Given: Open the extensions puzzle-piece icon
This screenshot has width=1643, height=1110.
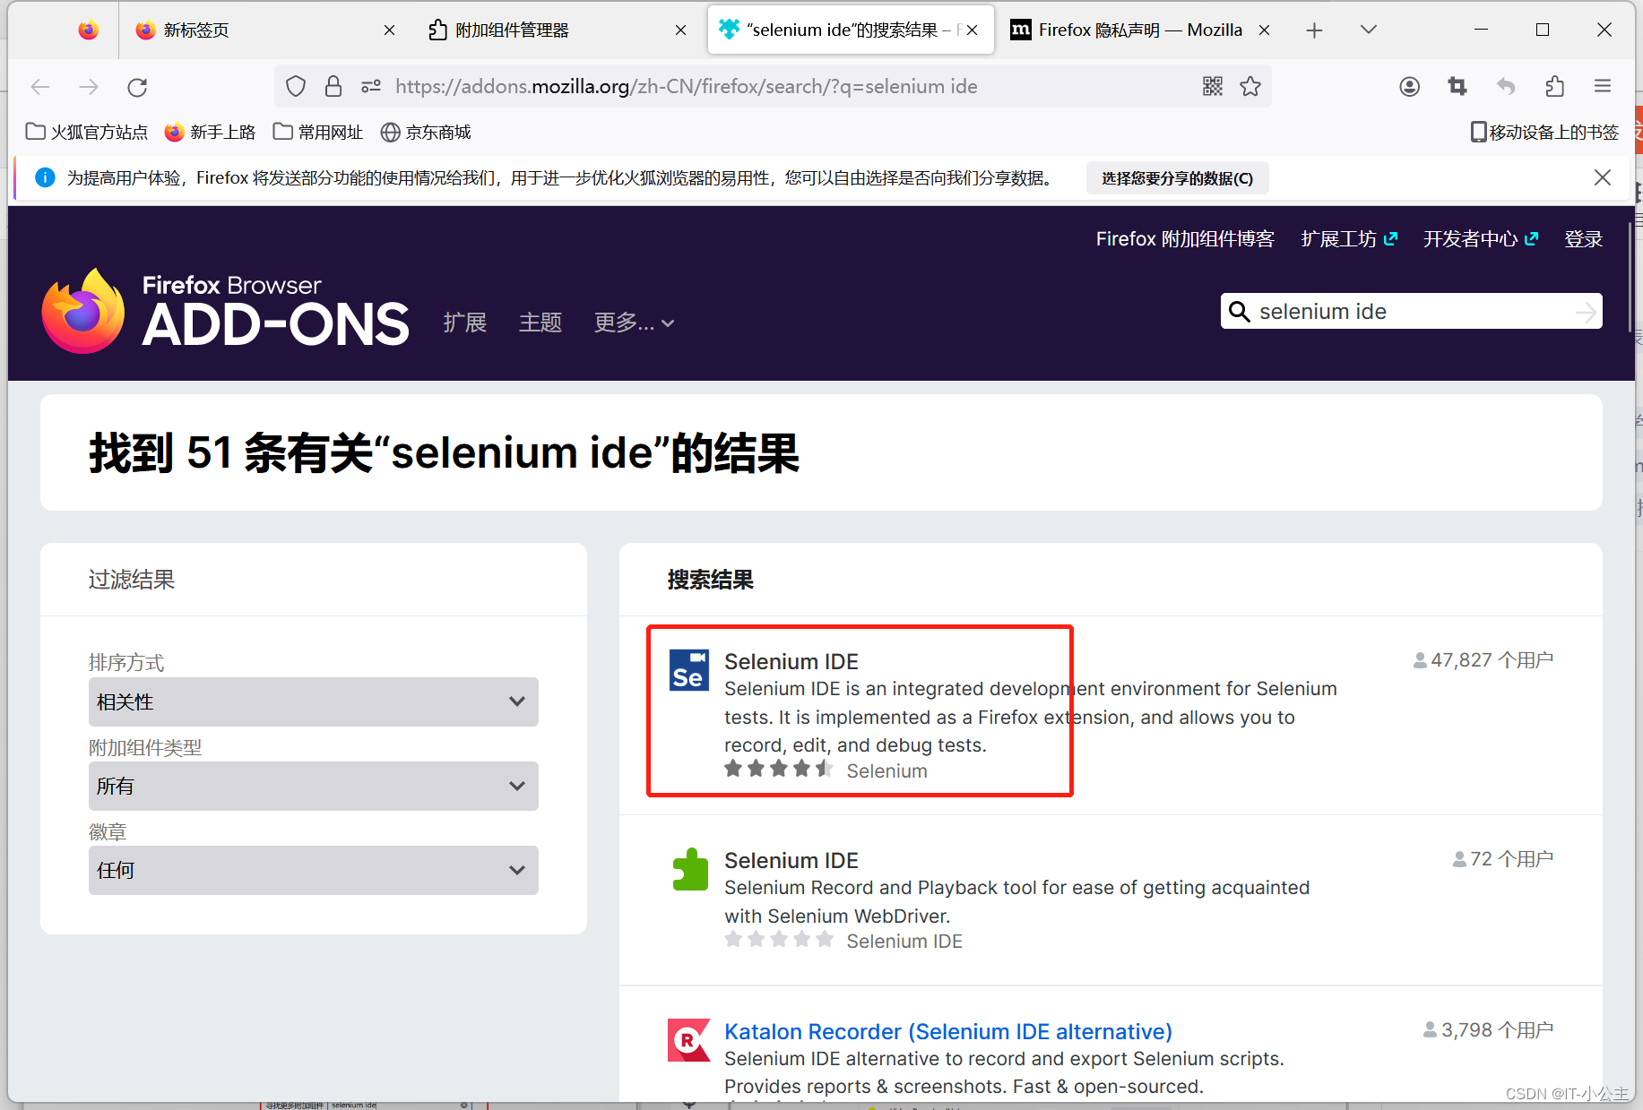Looking at the screenshot, I should 1554,86.
